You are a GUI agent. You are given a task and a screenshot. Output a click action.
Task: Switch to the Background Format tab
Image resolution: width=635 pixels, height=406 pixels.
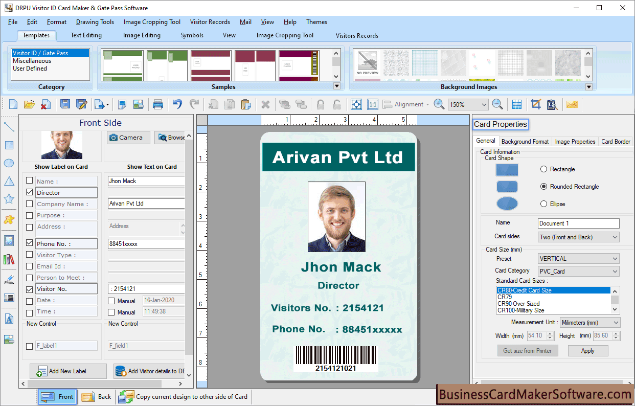[x=525, y=141]
